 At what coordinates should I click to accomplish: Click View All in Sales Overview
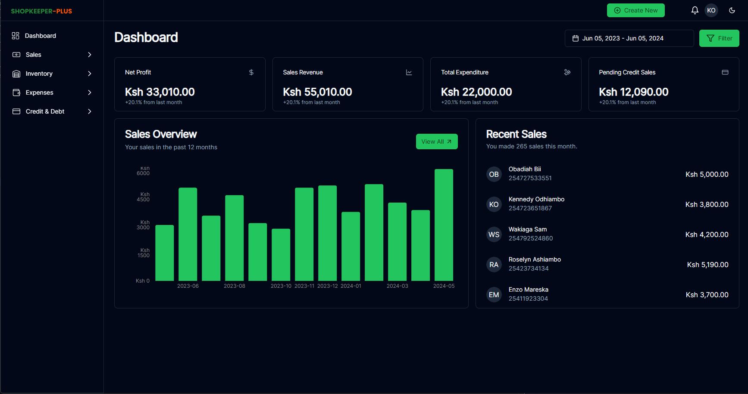click(437, 142)
